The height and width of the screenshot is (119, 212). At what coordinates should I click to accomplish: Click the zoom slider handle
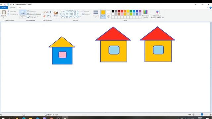pos(202,115)
